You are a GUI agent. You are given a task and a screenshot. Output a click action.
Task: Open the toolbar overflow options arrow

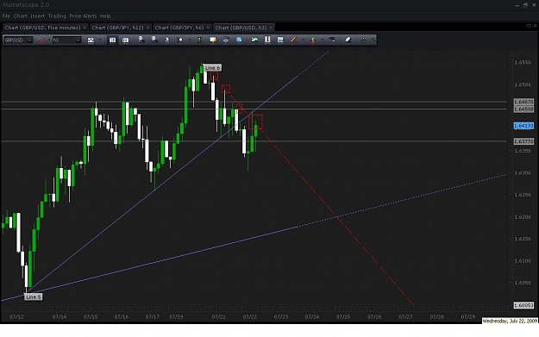373,41
